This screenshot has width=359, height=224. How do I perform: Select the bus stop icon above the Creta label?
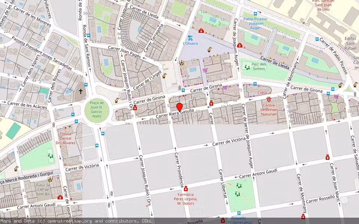255,84
